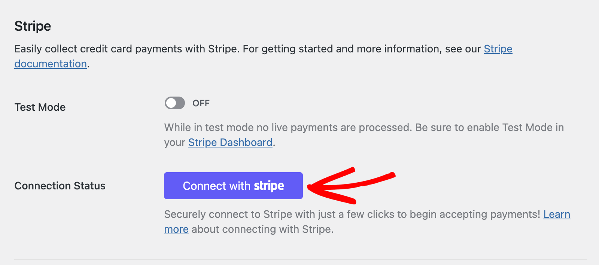599x265 pixels.
Task: Click Learn more about connecting with Stripe
Action: pos(557,214)
